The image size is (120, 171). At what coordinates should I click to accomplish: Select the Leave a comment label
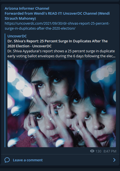[28, 160]
